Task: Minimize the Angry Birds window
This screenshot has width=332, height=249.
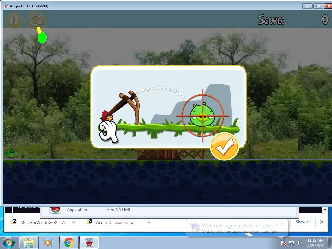Action: pos(307,6)
